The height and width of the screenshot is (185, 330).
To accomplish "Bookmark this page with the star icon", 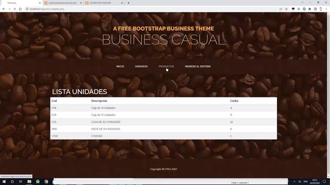I will [x=286, y=9].
